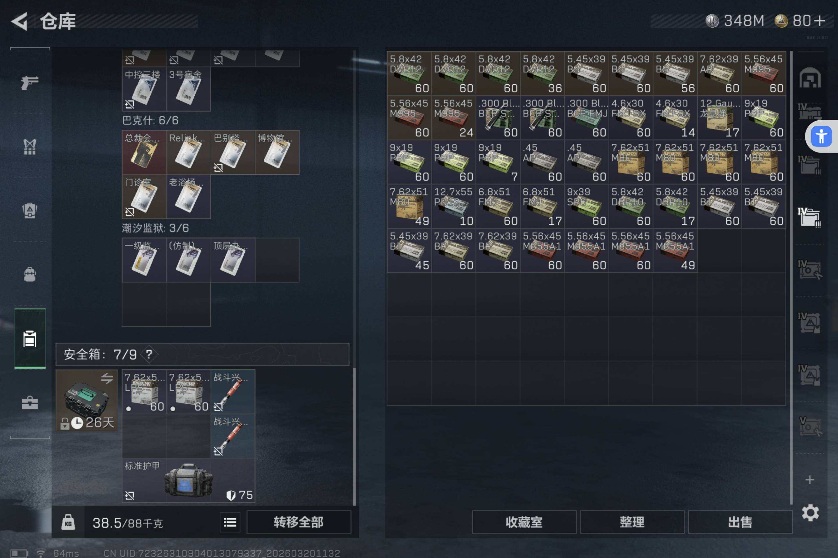This screenshot has height=558, width=838.
Task: Switch to the main warehouse tab icon
Action: (x=809, y=78)
